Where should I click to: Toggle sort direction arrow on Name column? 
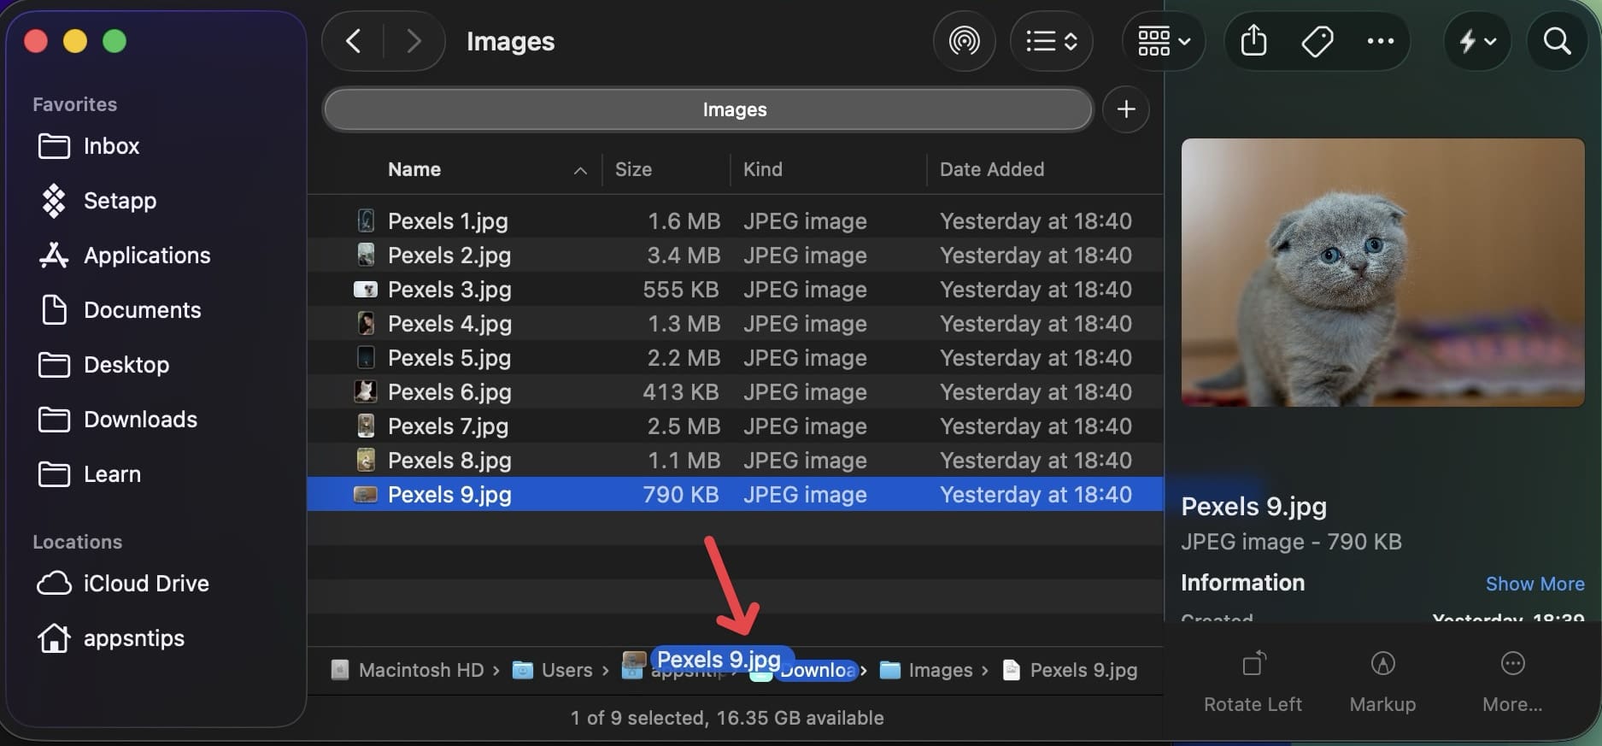(580, 171)
